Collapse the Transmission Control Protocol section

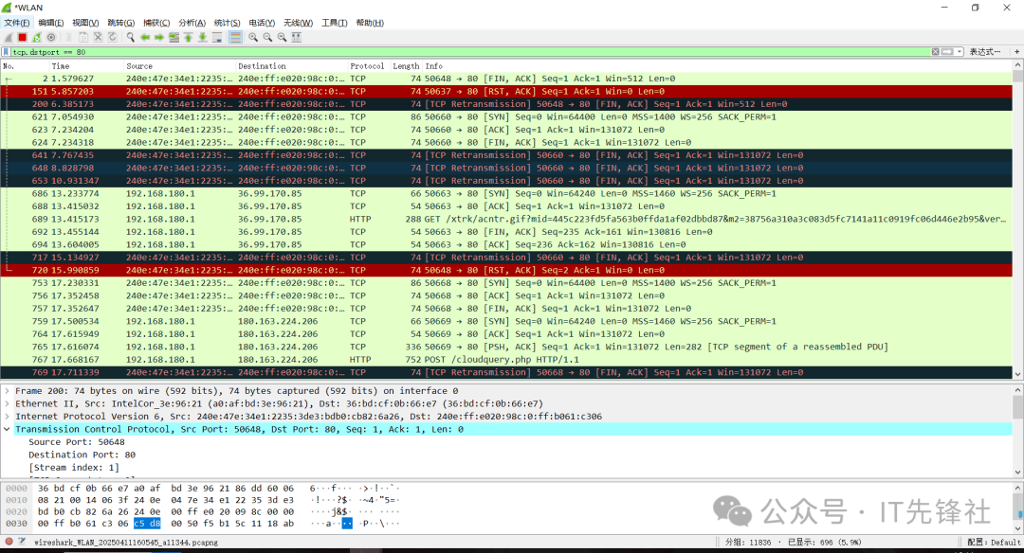pyautogui.click(x=8, y=429)
